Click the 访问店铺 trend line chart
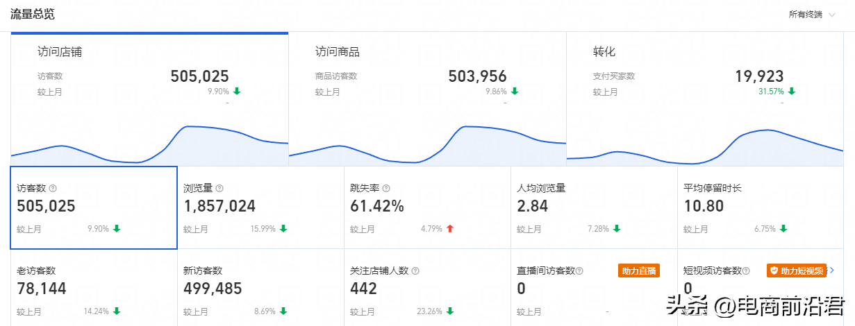The height and width of the screenshot is (326, 855). point(149,144)
